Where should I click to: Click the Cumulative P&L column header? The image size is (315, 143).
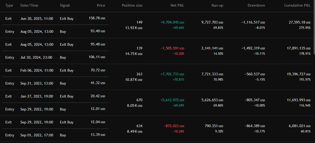pos(297,5)
